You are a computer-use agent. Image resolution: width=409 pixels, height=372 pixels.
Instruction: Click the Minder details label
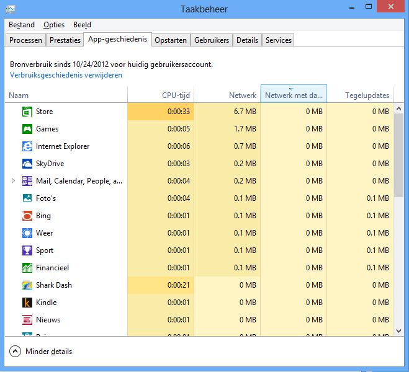pyautogui.click(x=49, y=352)
